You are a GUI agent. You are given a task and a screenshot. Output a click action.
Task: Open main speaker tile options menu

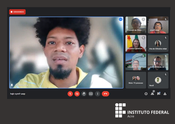[121, 19]
